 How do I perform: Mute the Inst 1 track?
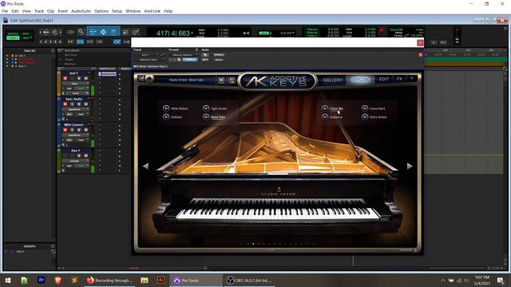[85, 78]
